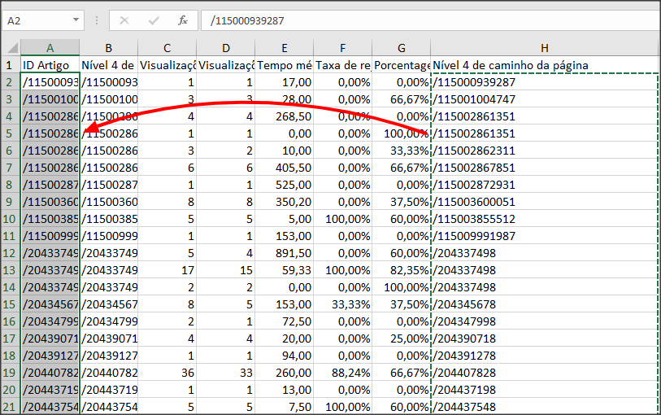
Task: Select row 13 header
Action: tap(9, 270)
